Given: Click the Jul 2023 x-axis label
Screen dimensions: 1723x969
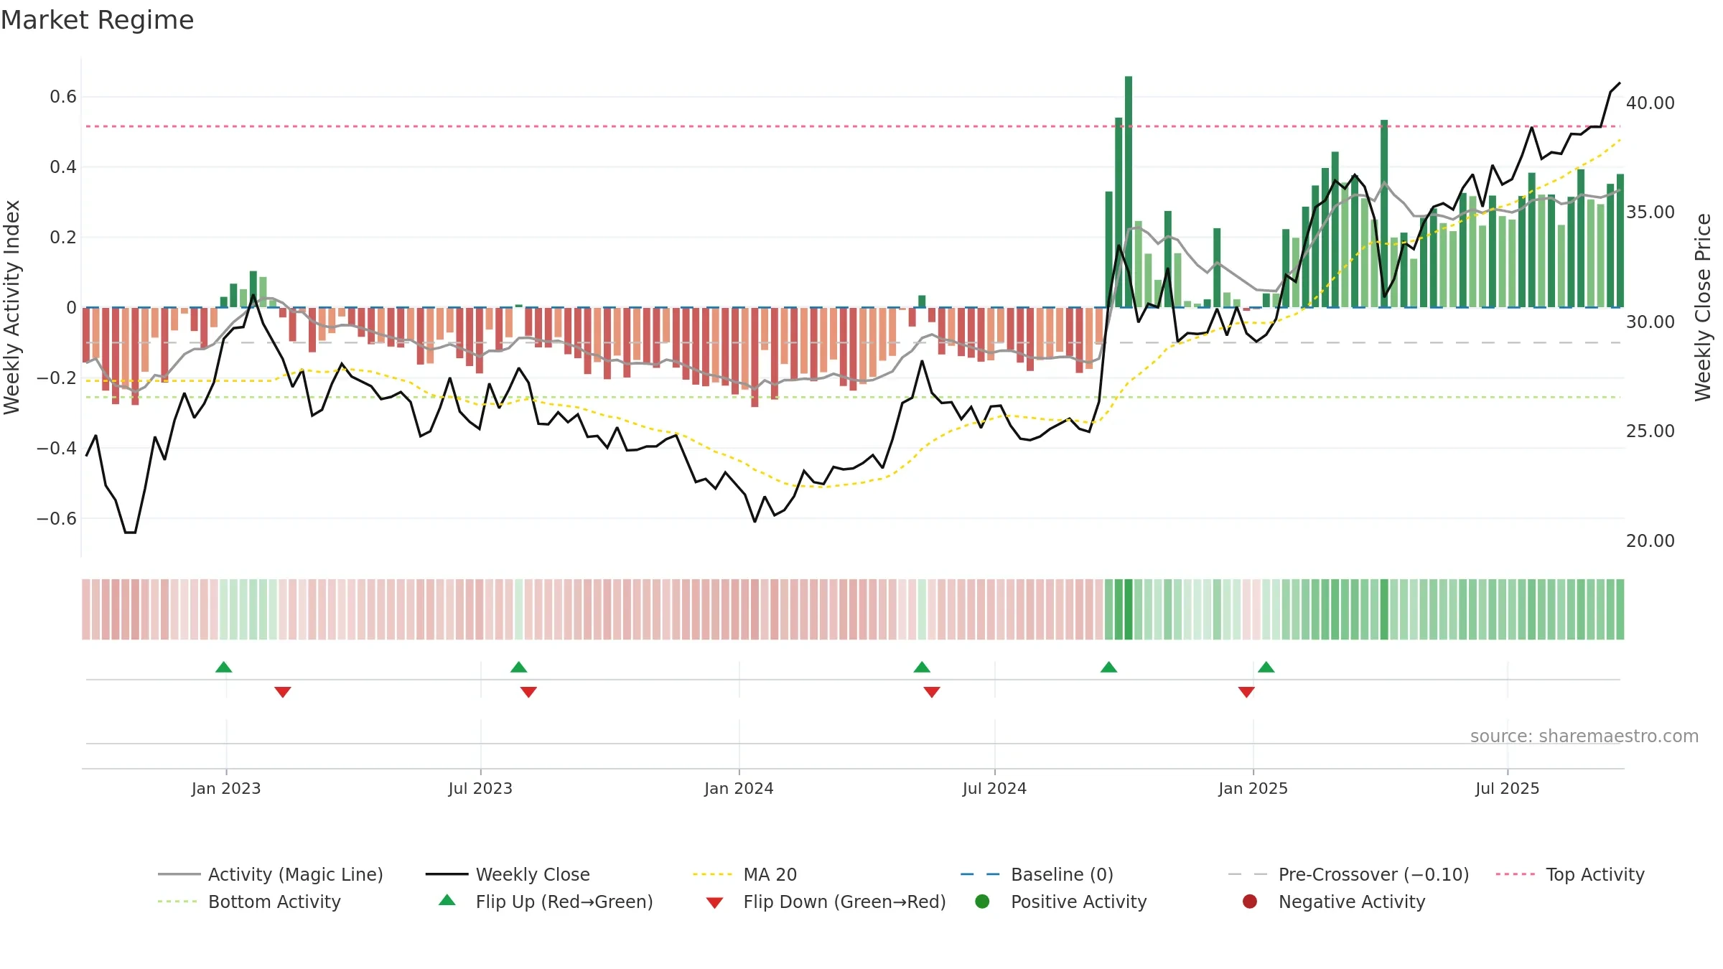Looking at the screenshot, I should (480, 788).
